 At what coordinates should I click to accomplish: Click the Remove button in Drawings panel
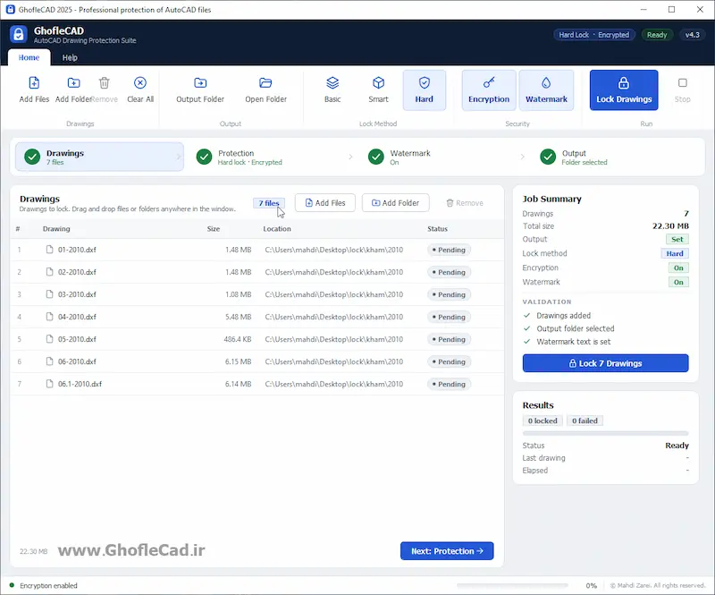tap(465, 203)
